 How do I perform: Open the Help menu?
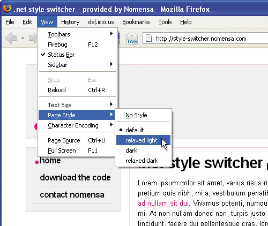[x=186, y=22]
